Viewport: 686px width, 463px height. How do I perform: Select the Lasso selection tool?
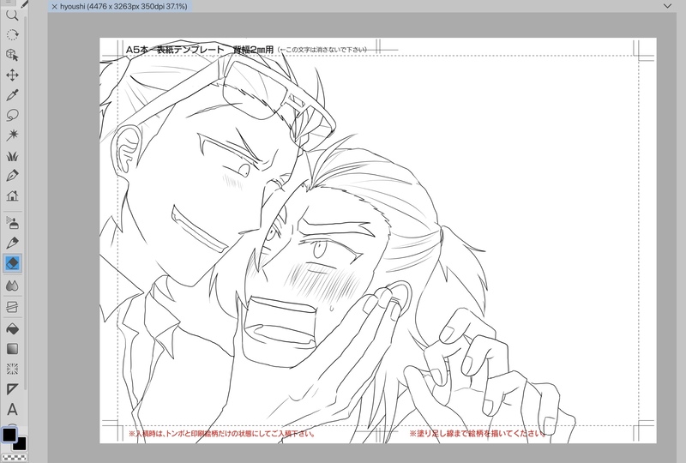tap(12, 115)
